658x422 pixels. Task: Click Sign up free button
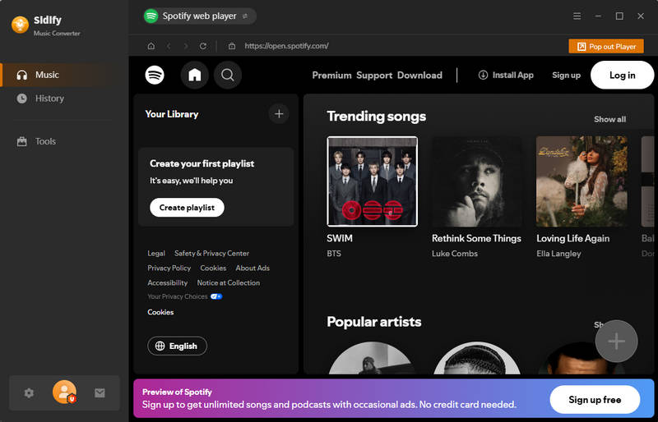(595, 400)
